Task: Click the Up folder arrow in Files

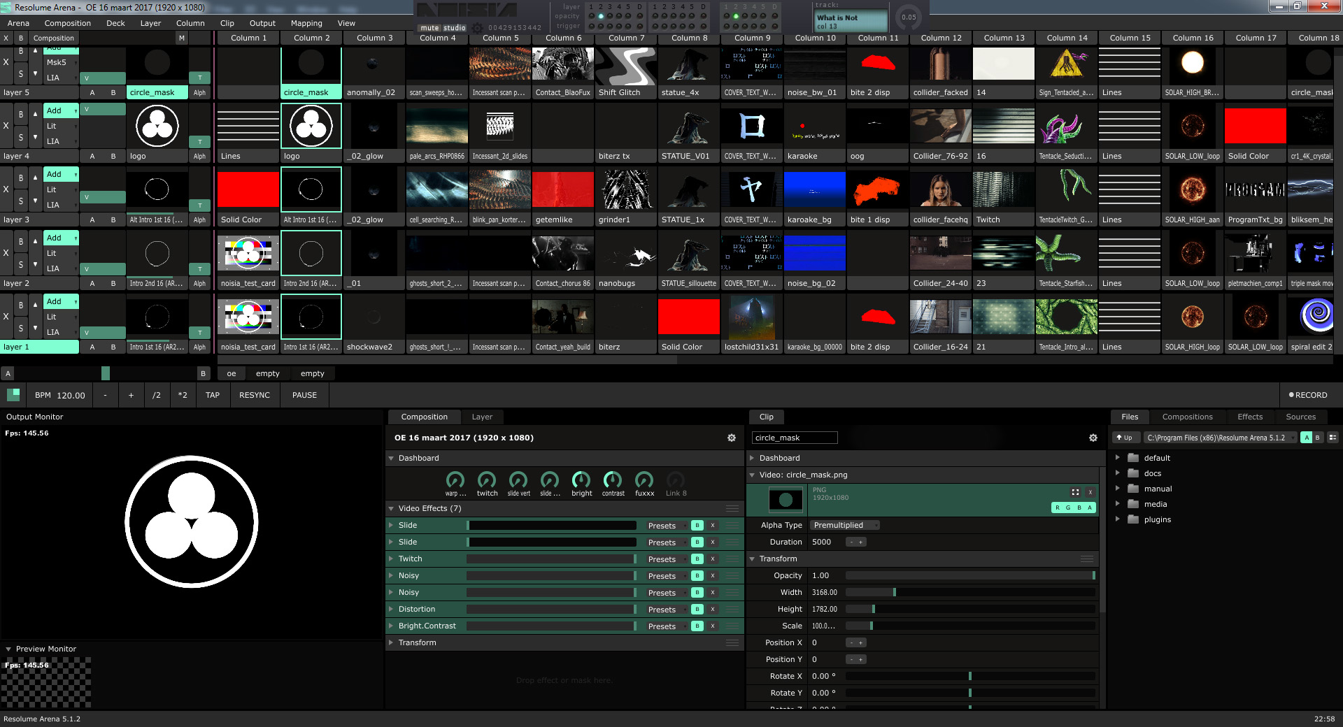Action: [x=1124, y=438]
